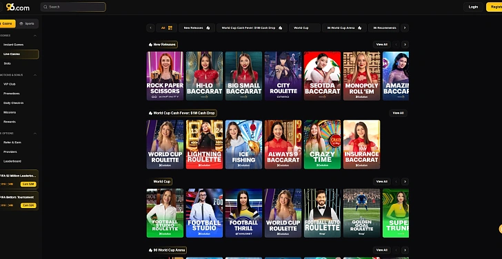Image resolution: width=502 pixels, height=259 pixels.
Task: Open Rewards page
Action: pos(9,122)
